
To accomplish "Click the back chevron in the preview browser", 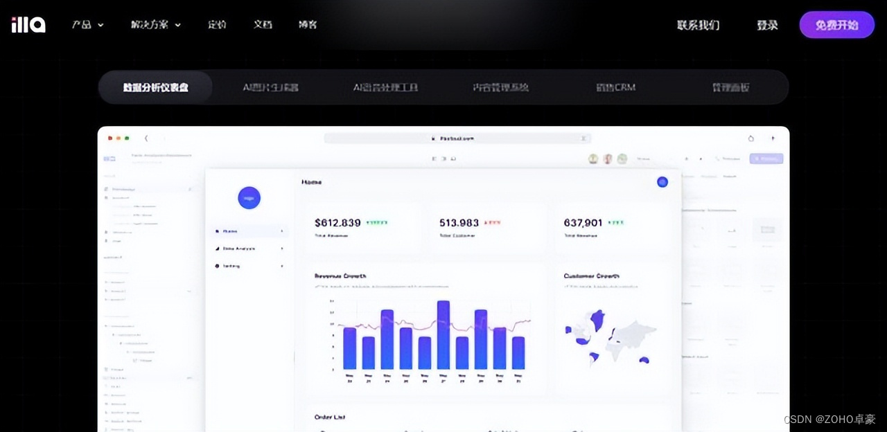I will [146, 138].
